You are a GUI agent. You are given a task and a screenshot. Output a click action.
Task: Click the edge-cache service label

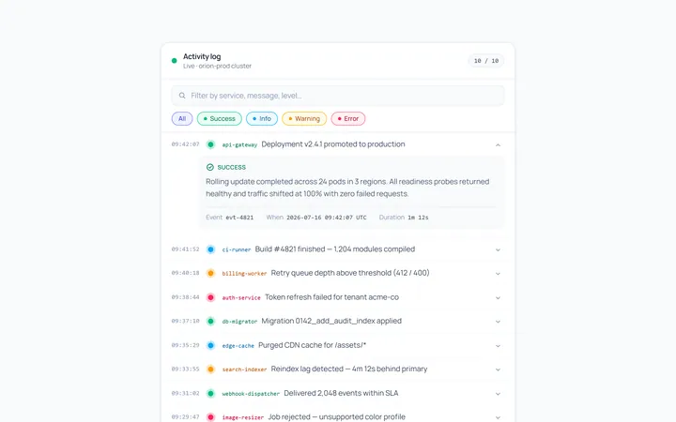(238, 346)
